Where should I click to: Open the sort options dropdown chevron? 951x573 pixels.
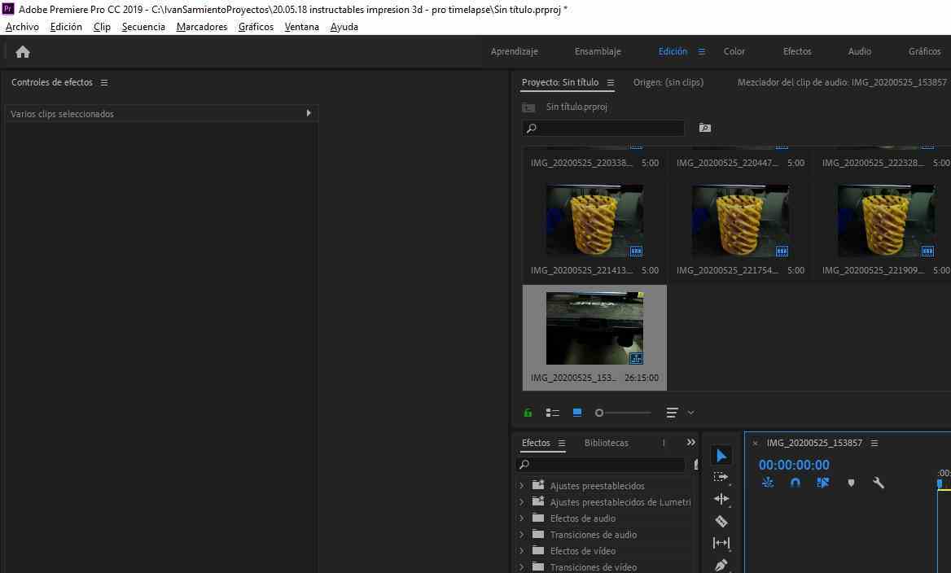click(690, 413)
